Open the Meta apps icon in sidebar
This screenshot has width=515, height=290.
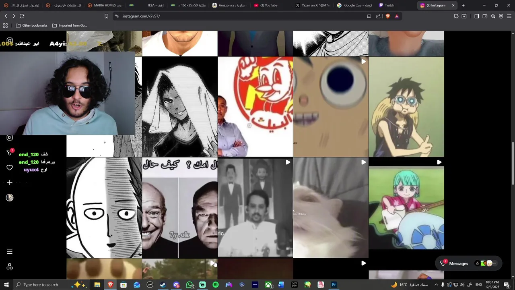(10, 267)
